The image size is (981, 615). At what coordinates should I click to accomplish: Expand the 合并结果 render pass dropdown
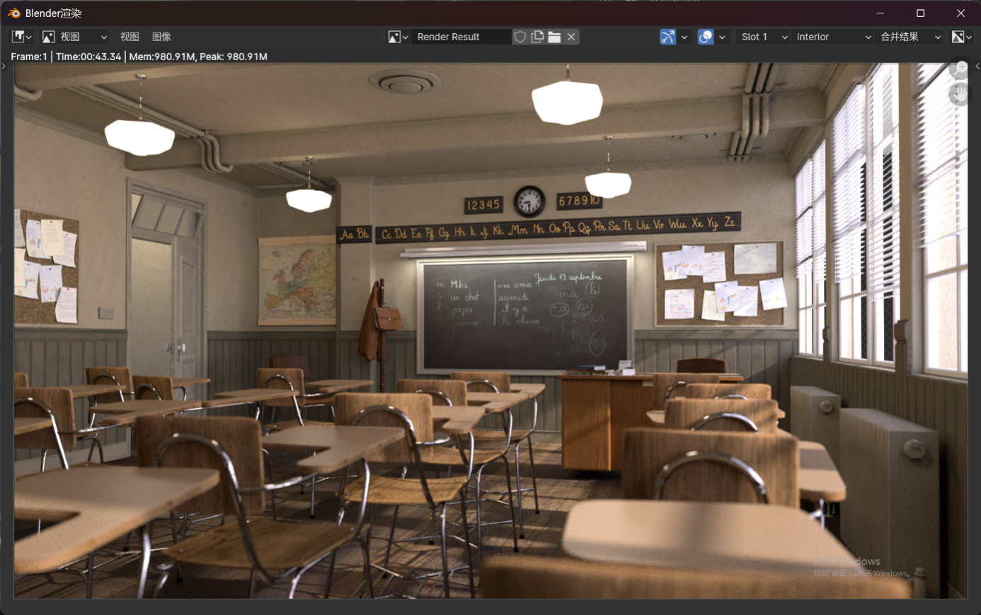pyautogui.click(x=910, y=37)
